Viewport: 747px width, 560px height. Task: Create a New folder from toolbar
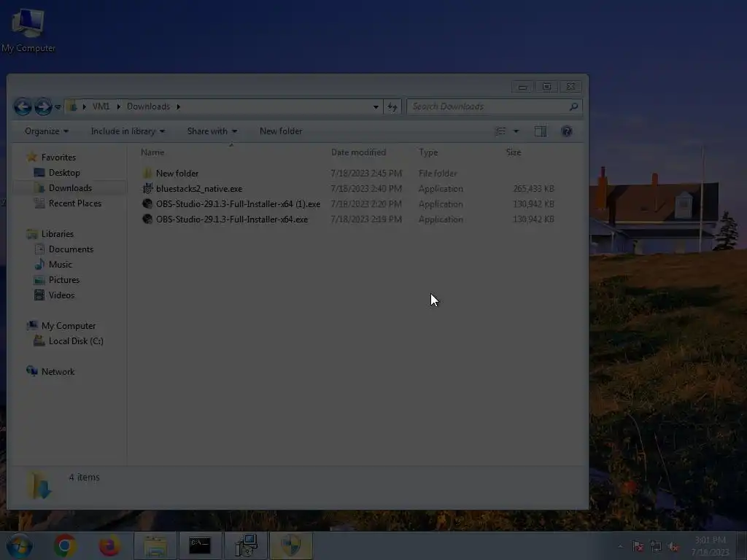281,131
